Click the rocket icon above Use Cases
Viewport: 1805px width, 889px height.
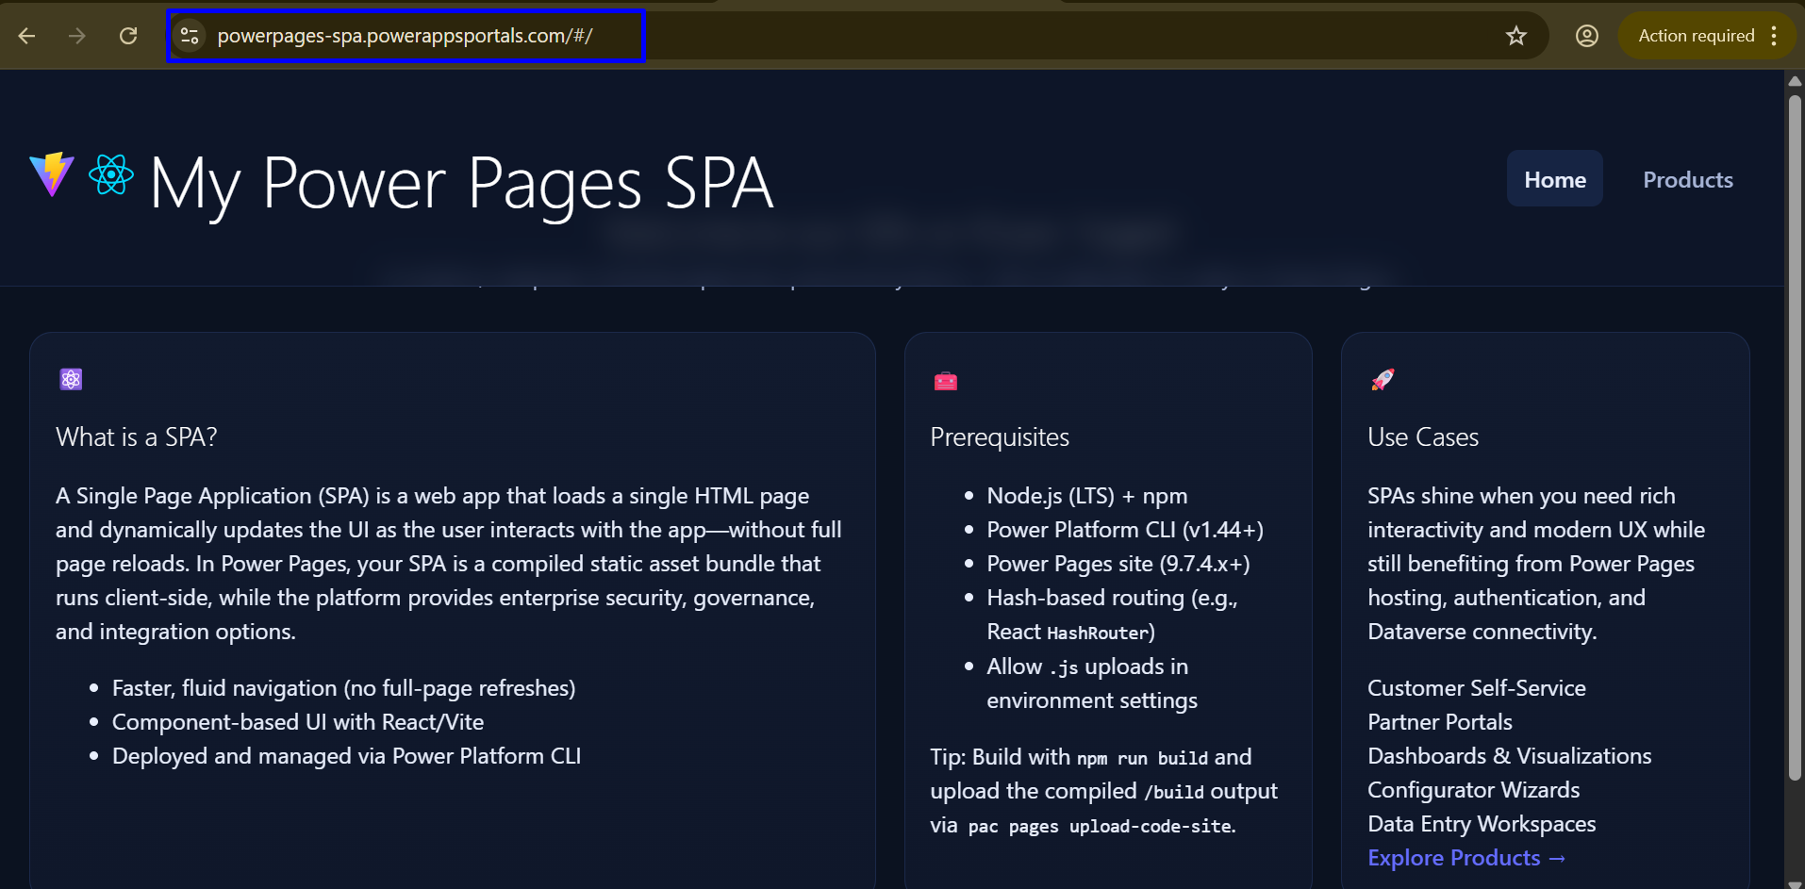click(1383, 379)
